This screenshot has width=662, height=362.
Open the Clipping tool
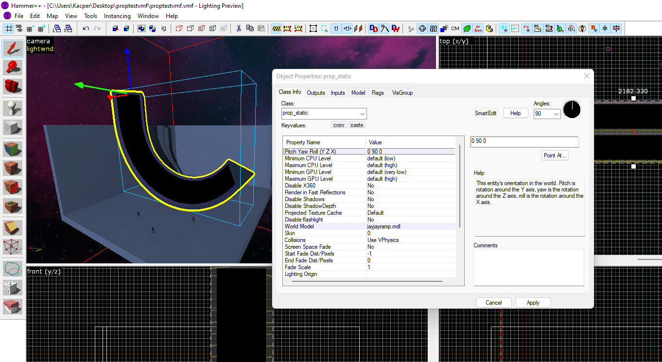(13, 227)
